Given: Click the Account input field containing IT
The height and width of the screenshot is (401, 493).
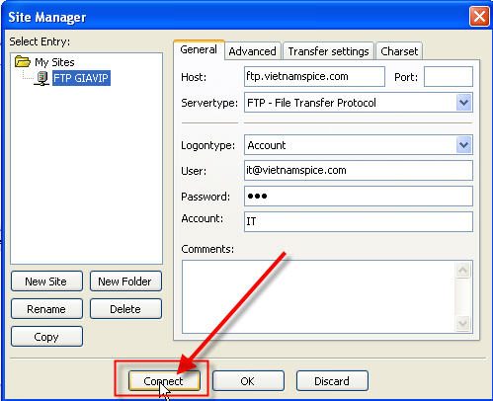Looking at the screenshot, I should coord(359,221).
